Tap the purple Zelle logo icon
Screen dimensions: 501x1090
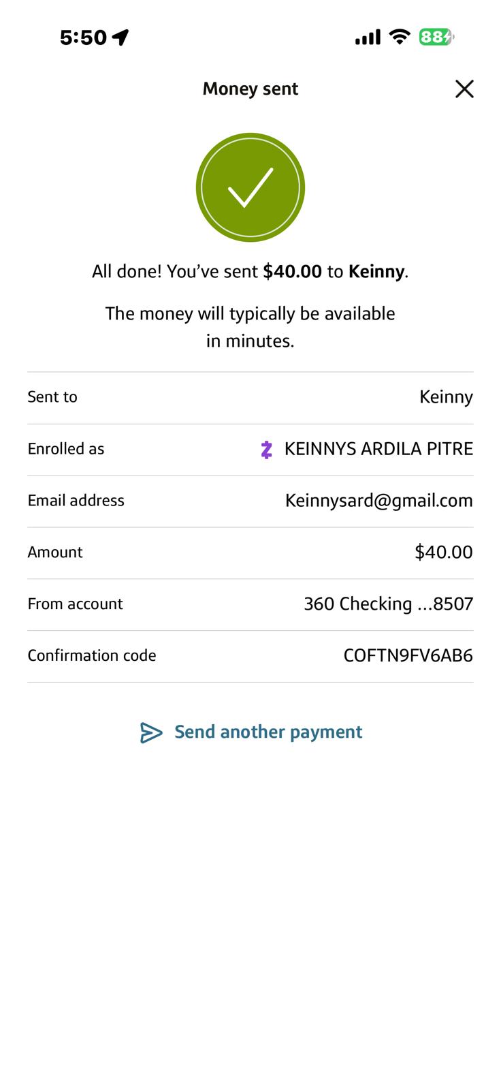click(267, 450)
